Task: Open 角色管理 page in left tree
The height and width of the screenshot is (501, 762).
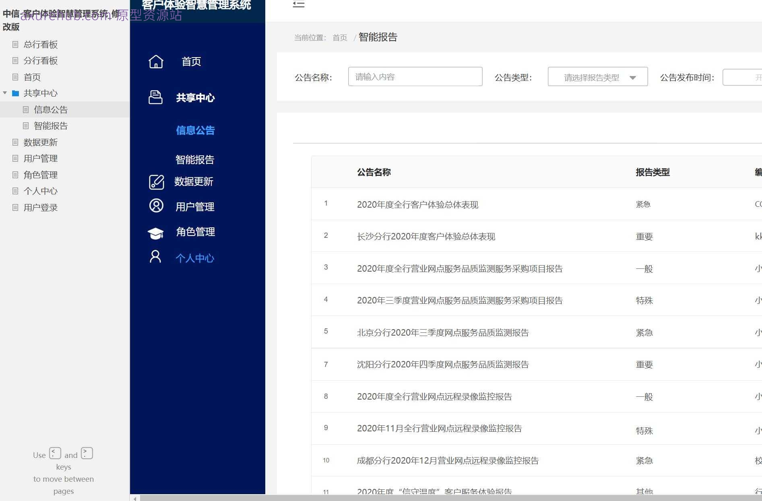Action: pyautogui.click(x=41, y=175)
